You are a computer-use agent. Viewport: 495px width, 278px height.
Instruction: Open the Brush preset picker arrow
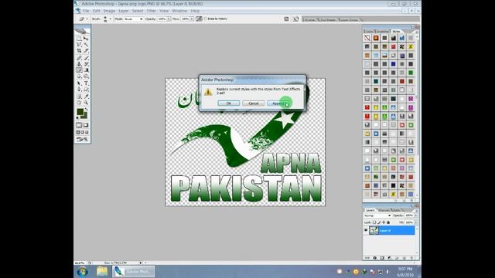click(110, 19)
